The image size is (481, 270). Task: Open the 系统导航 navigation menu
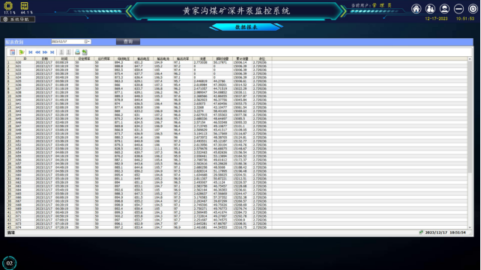[18, 19]
